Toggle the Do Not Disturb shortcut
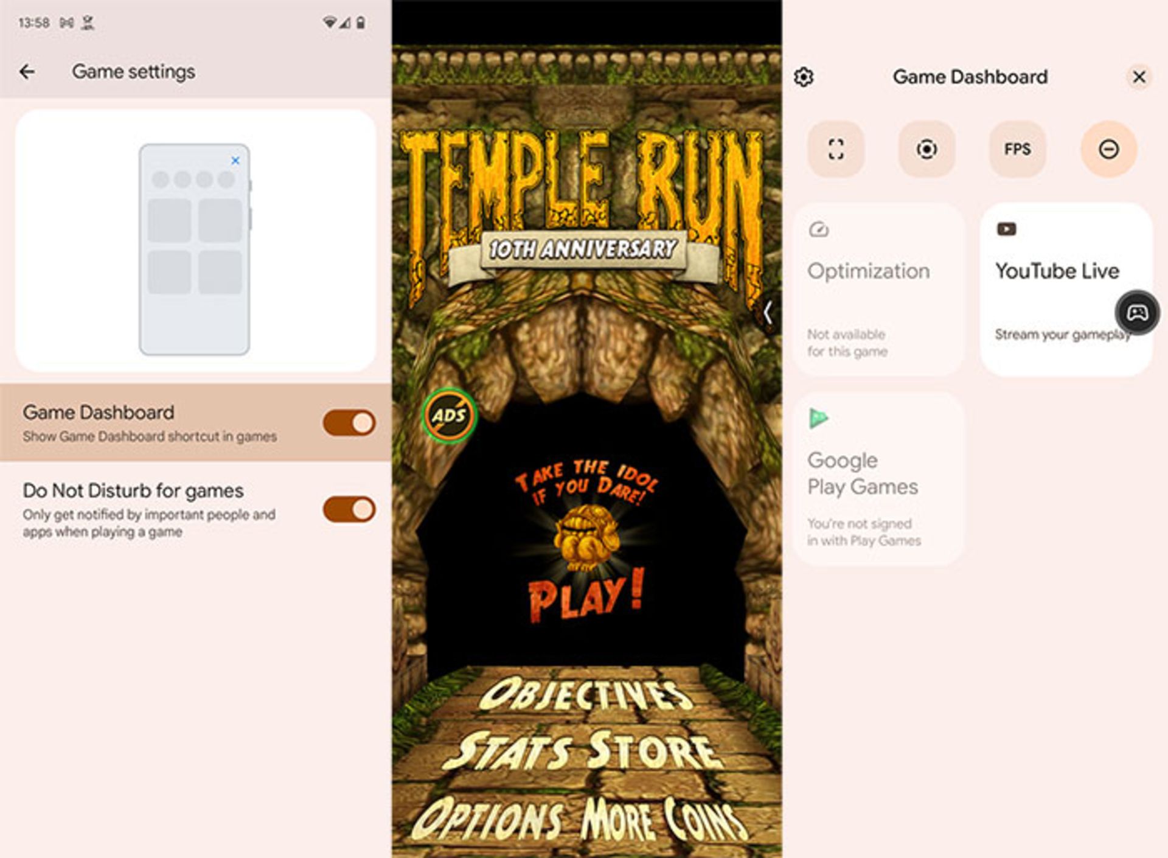This screenshot has height=858, width=1168. pyautogui.click(x=1108, y=149)
